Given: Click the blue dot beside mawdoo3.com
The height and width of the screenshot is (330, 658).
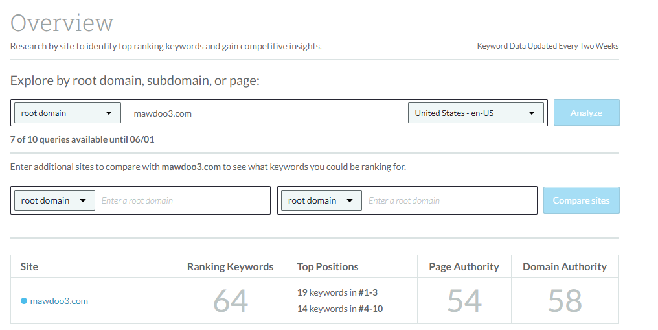Looking at the screenshot, I should [24, 301].
